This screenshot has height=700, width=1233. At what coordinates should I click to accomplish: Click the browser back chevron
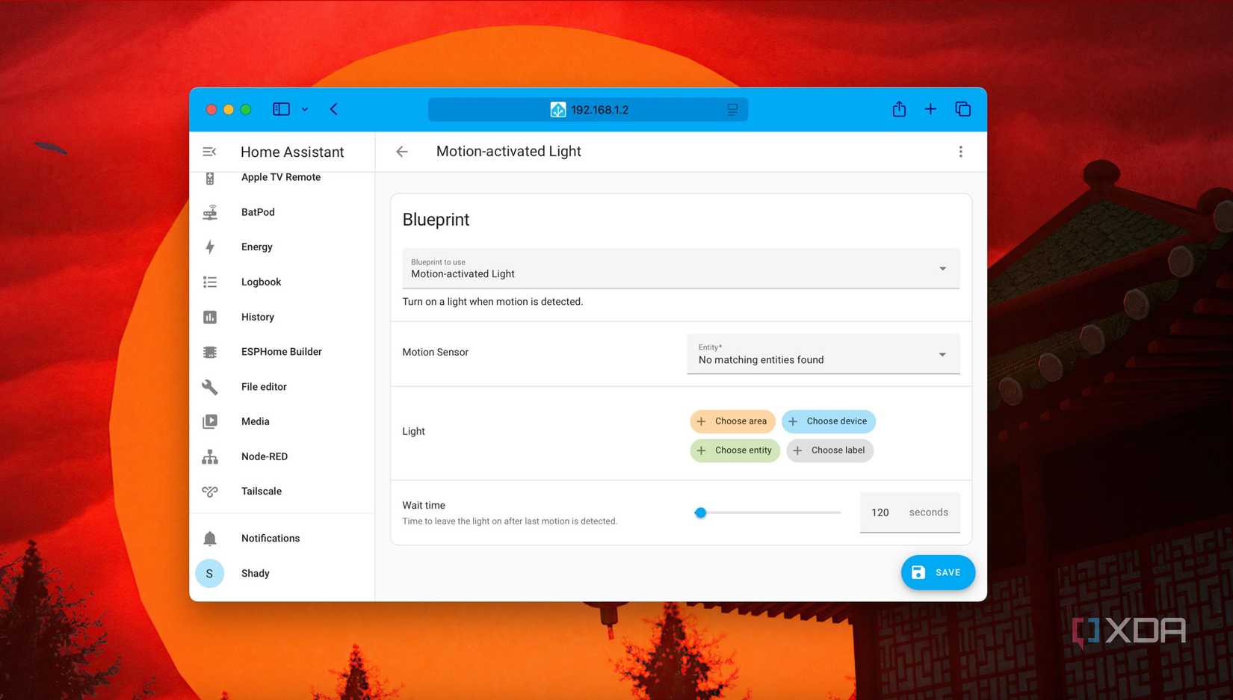[x=334, y=109]
